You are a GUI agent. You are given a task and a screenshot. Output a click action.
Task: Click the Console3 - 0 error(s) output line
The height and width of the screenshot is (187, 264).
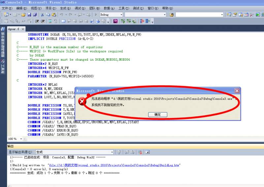coord(39,169)
